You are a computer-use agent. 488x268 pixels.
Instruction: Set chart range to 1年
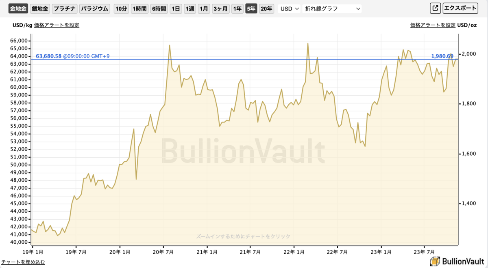pyautogui.click(x=237, y=9)
